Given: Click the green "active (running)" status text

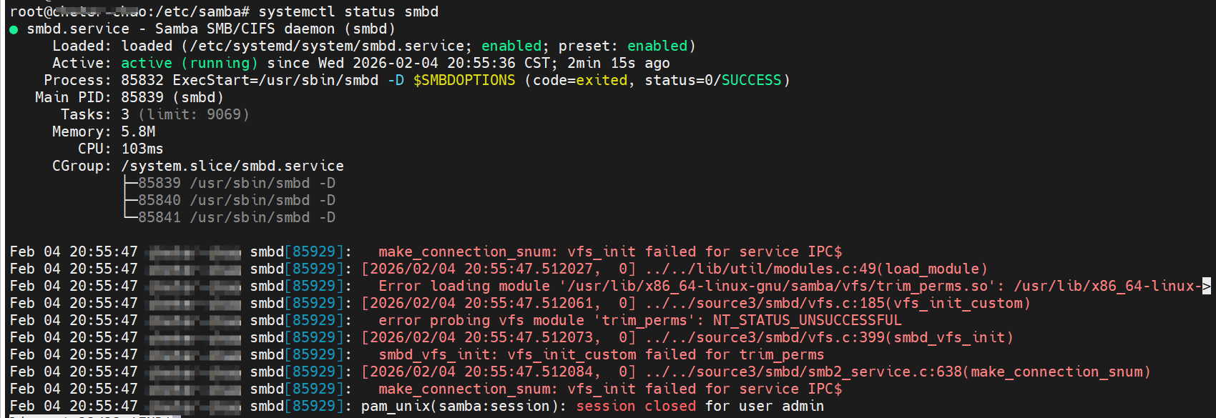Looking at the screenshot, I should pyautogui.click(x=189, y=64).
